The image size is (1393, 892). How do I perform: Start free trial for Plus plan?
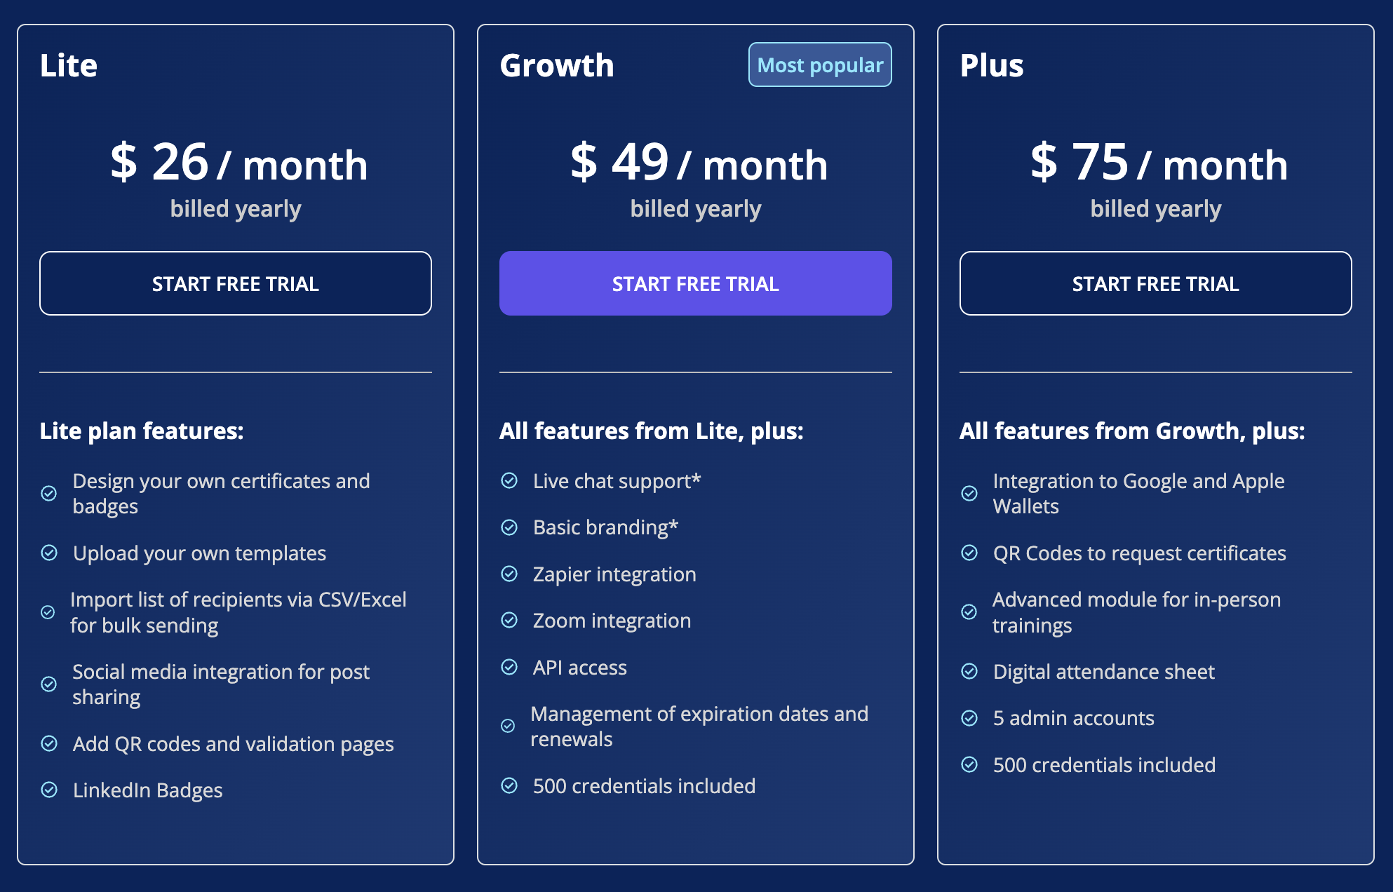click(x=1156, y=283)
